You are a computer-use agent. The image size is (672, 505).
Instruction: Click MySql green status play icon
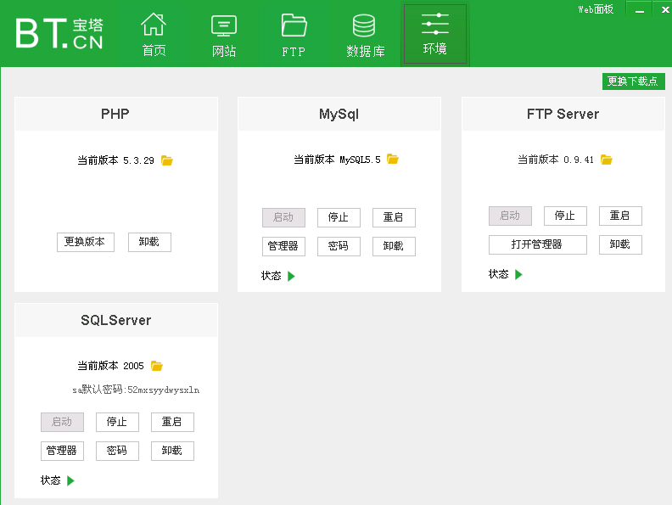point(291,276)
